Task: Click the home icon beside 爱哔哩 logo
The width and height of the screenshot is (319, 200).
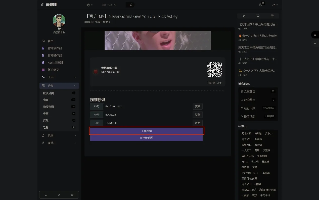Action: pos(42,5)
